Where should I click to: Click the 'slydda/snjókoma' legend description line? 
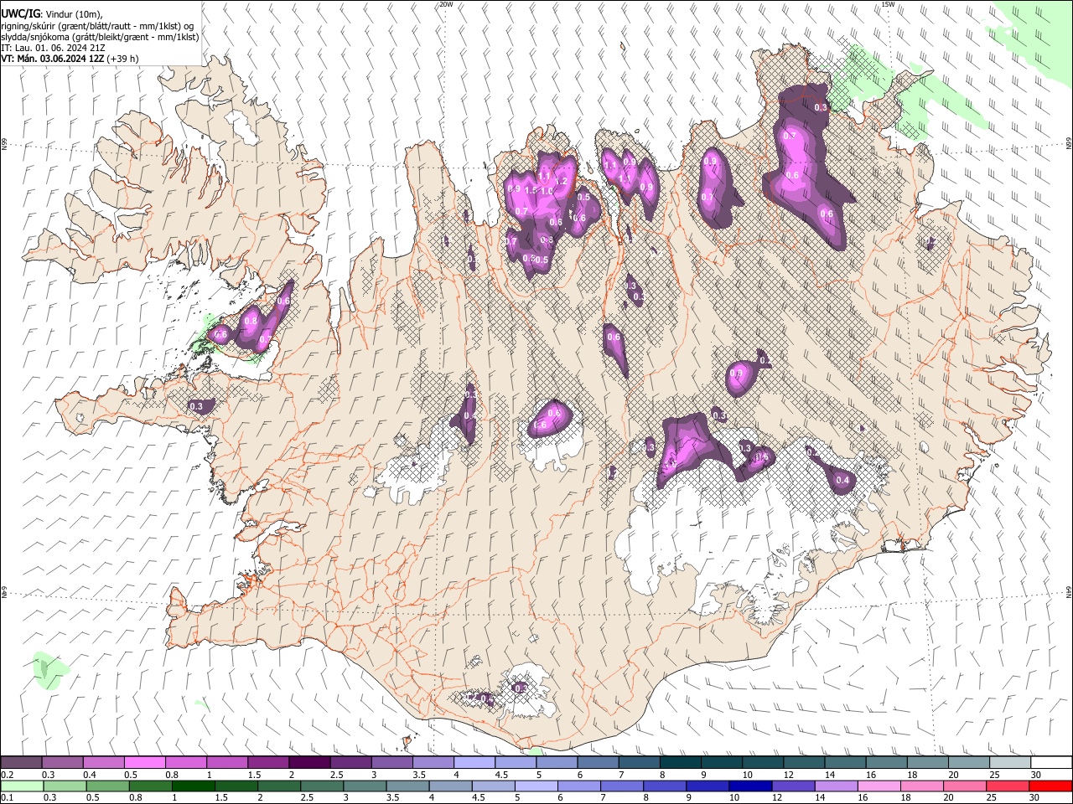click(x=100, y=37)
